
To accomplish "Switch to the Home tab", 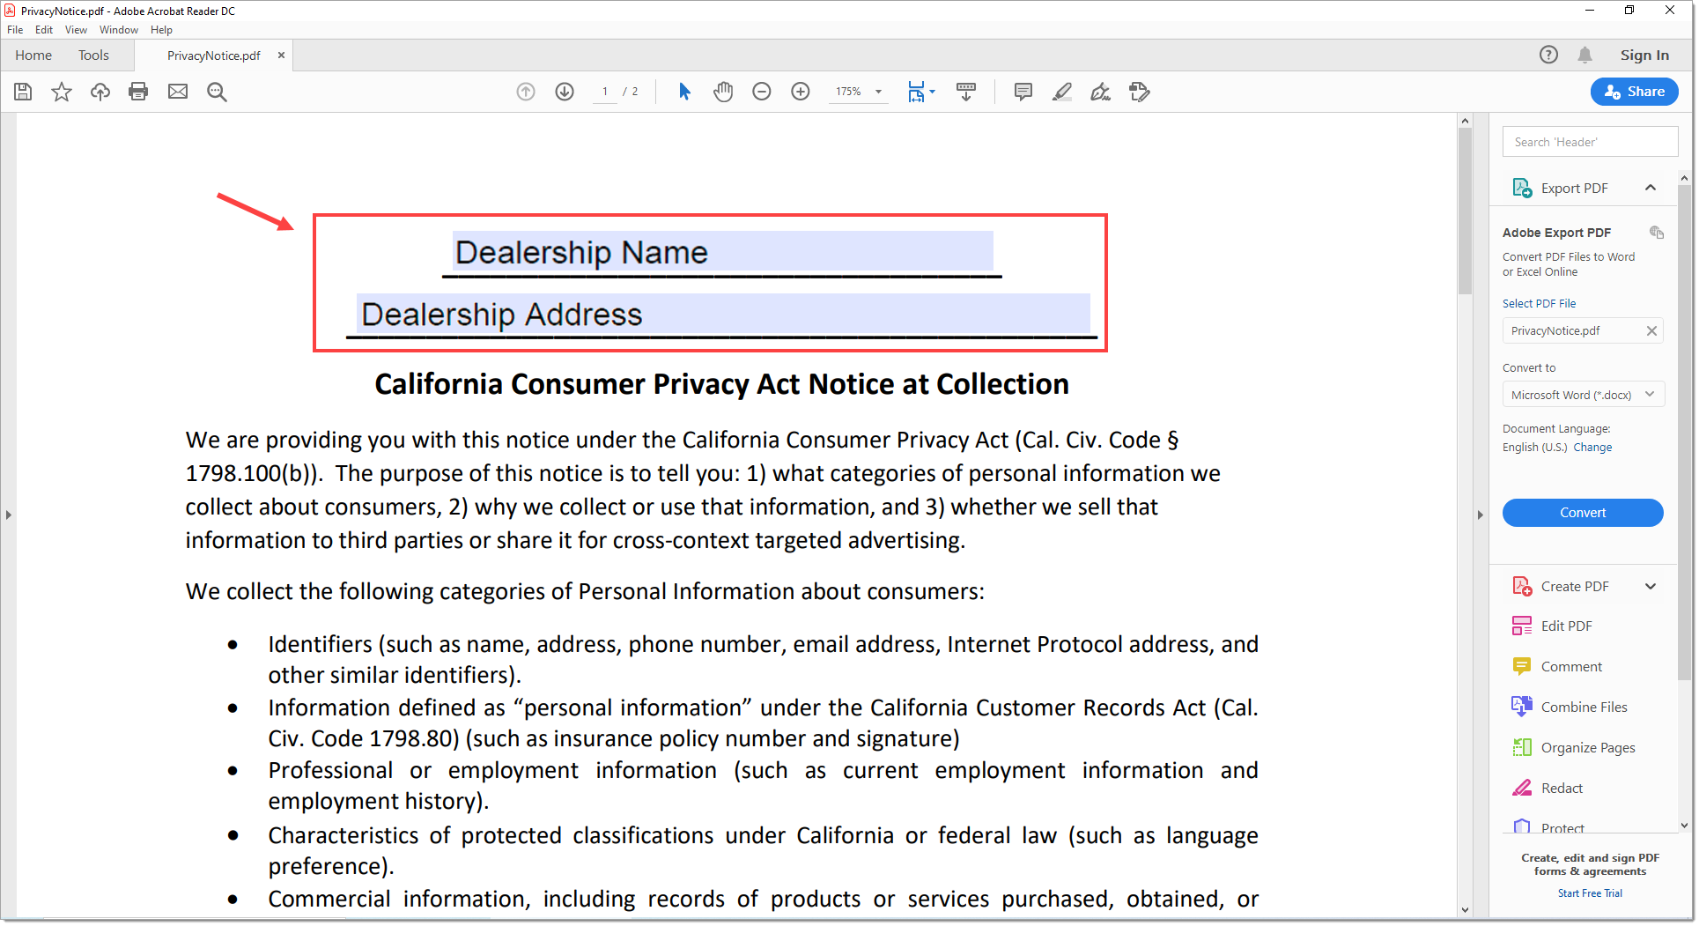I will point(33,56).
